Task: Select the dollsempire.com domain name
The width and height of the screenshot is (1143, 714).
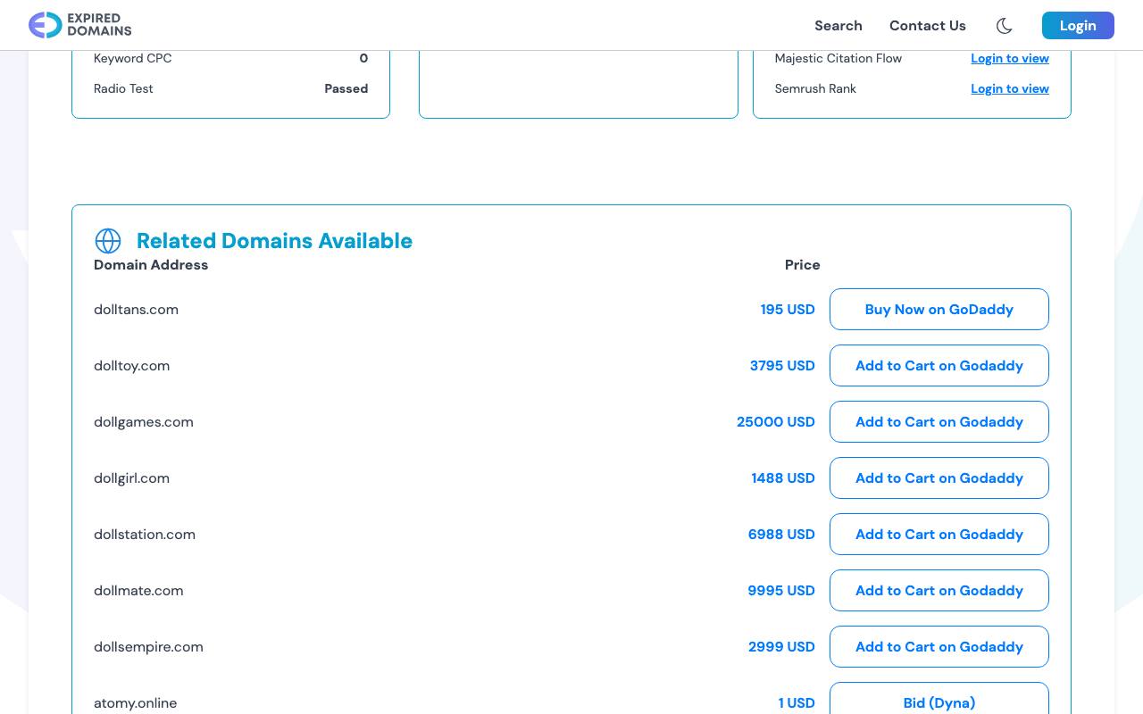Action: pyautogui.click(x=148, y=647)
